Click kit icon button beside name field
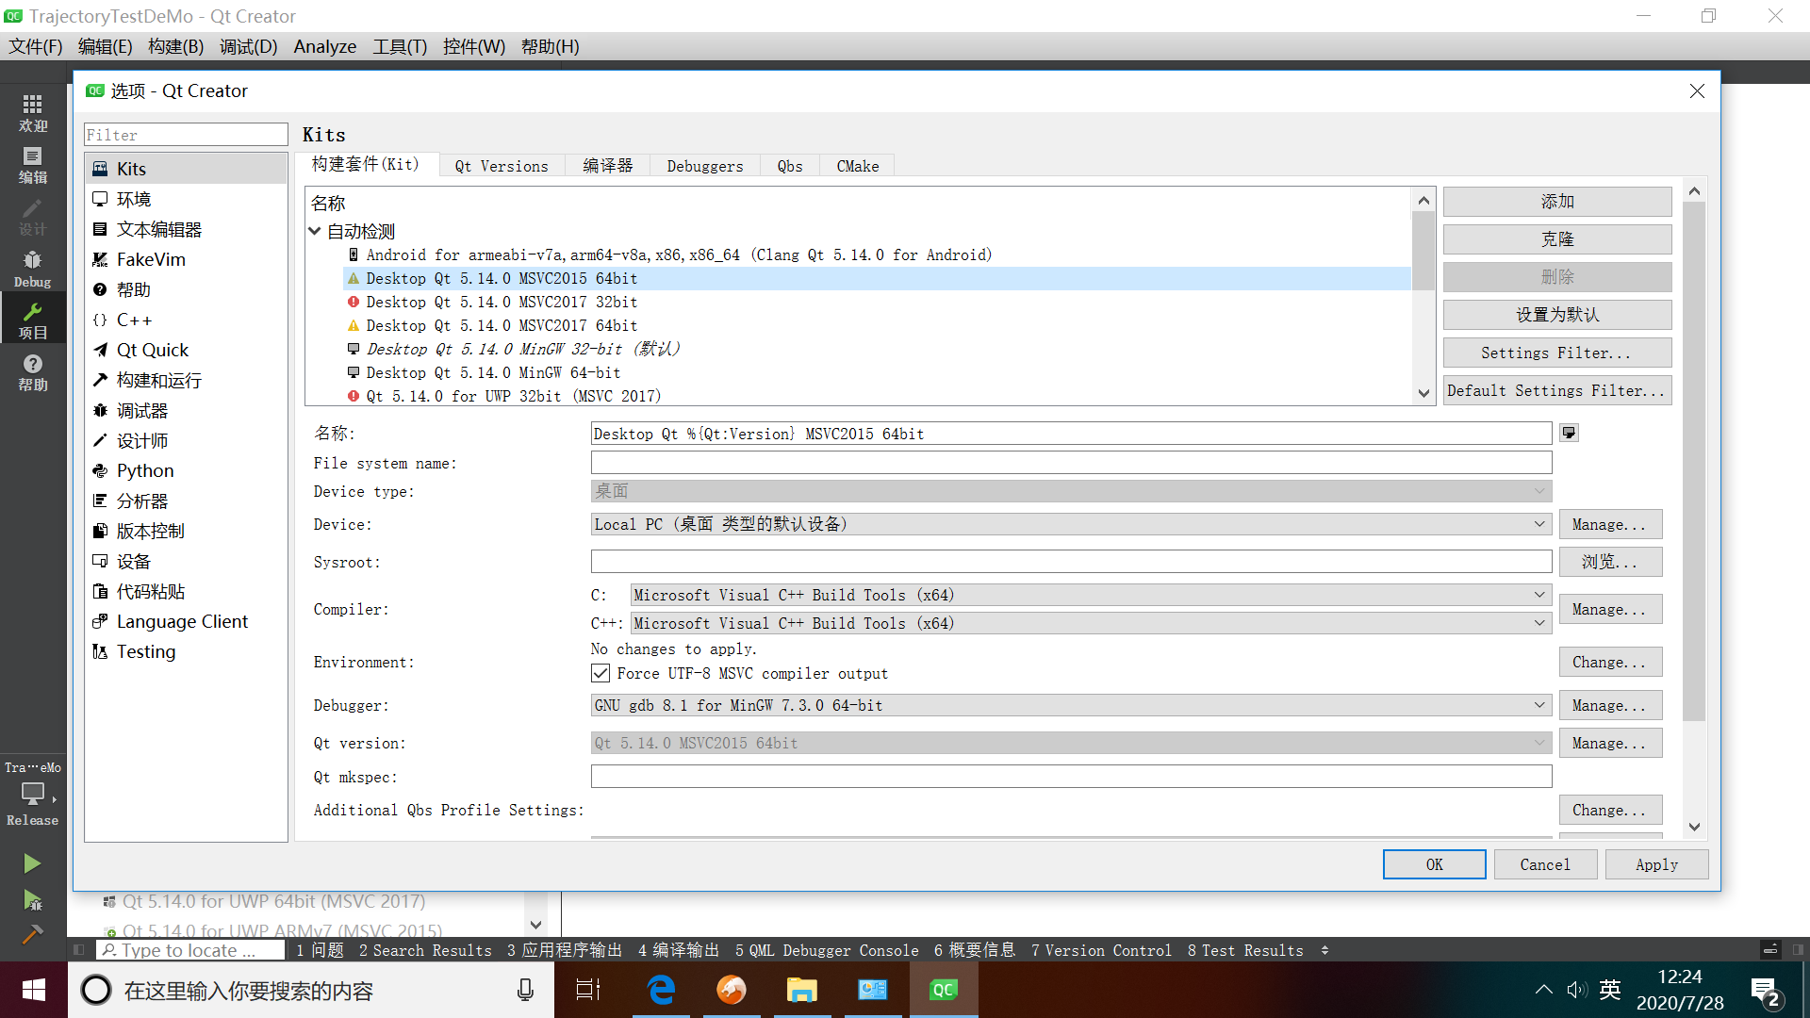Screen dimensions: 1810x1018 tap(1569, 433)
